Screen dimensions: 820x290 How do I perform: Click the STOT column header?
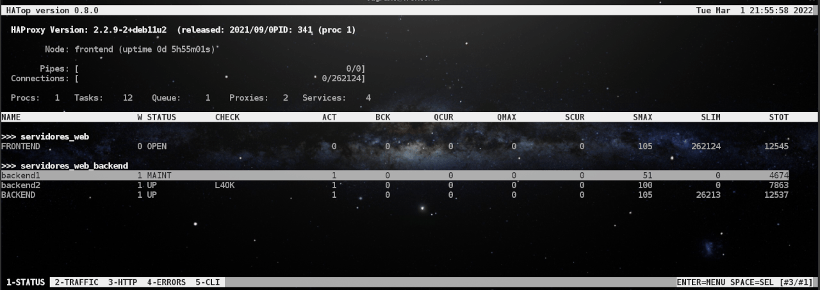pyautogui.click(x=778, y=117)
